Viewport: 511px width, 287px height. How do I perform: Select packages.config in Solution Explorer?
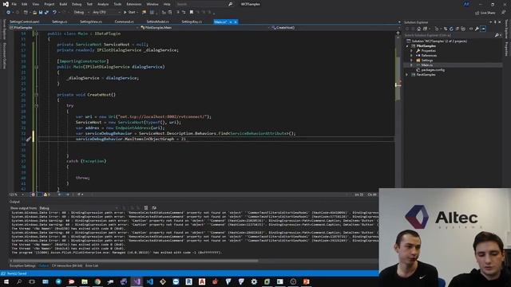433,70
